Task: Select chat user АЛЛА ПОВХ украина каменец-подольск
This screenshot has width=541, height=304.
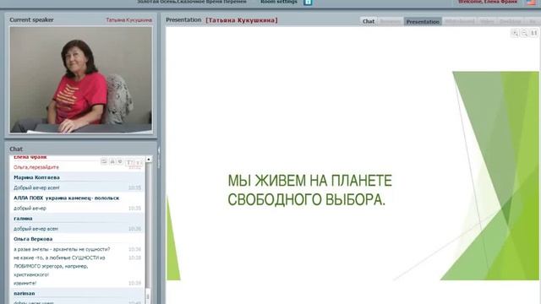Action: [66, 198]
